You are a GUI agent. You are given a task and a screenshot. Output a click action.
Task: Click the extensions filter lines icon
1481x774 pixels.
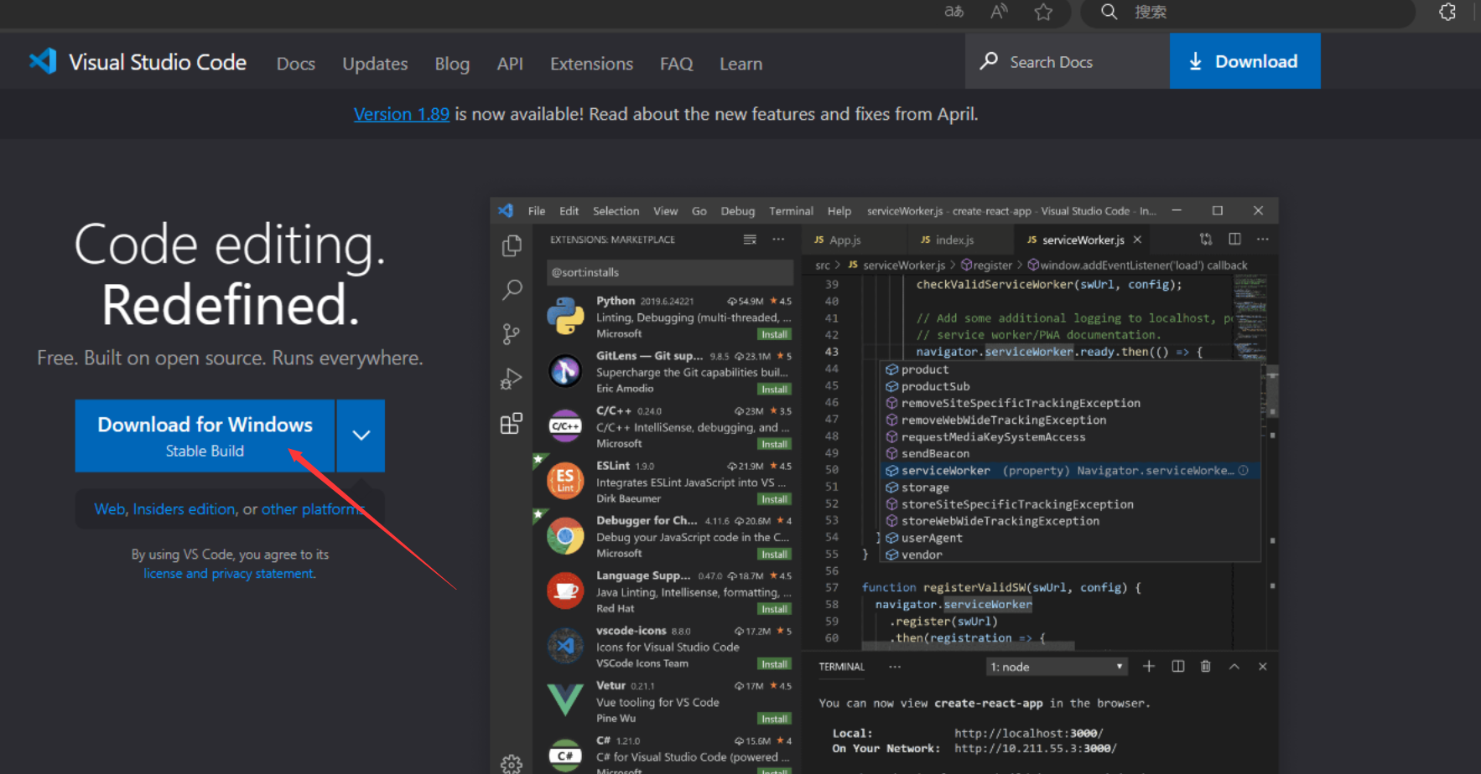(750, 240)
